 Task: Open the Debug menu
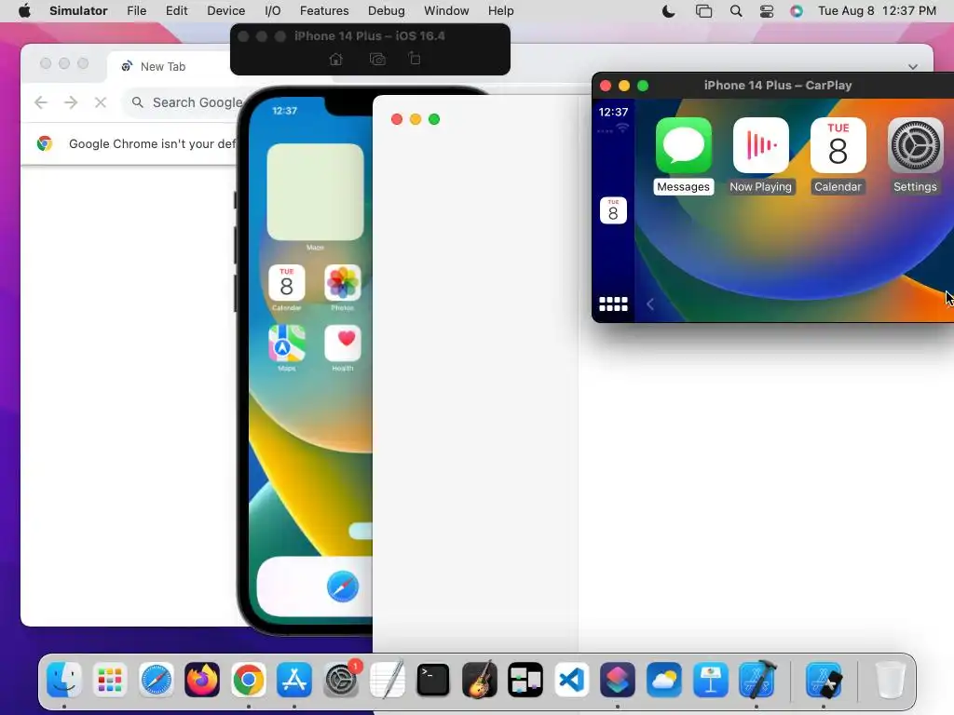pyautogui.click(x=387, y=11)
